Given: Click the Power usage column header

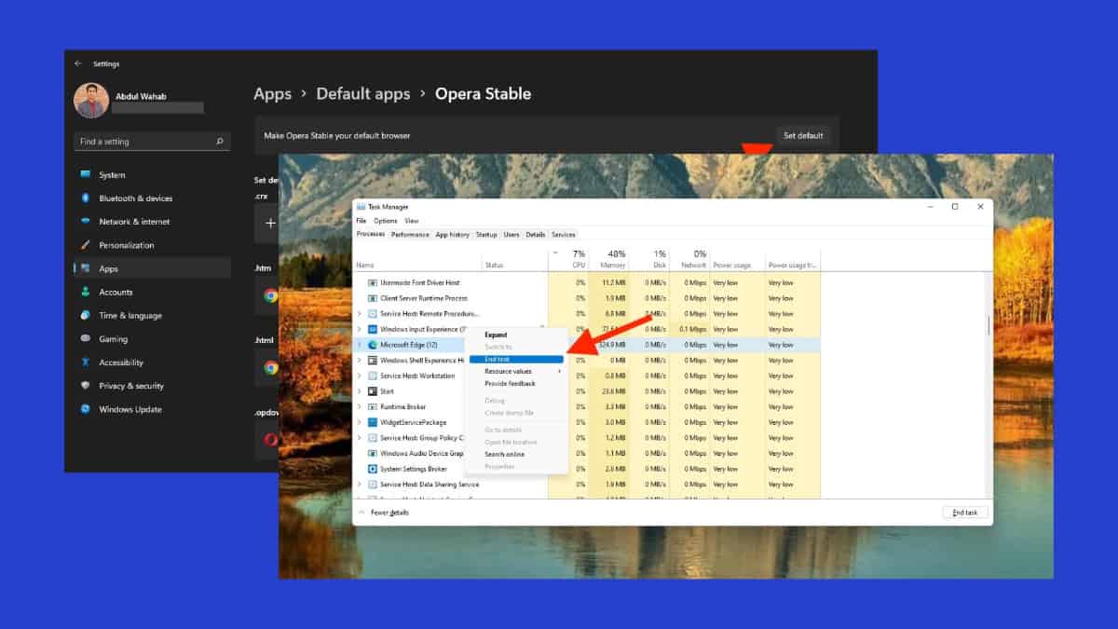Looking at the screenshot, I should point(737,259).
